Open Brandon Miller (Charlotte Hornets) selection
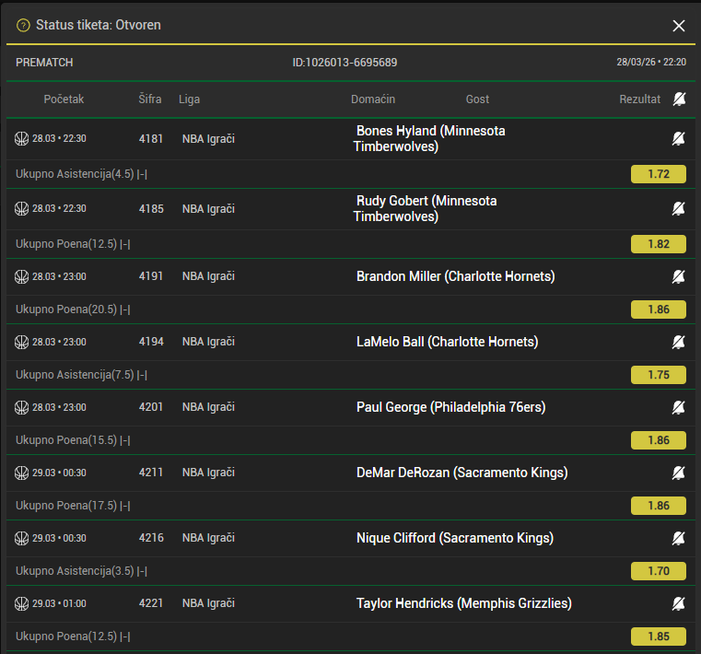Image resolution: width=701 pixels, height=654 pixels. [455, 276]
